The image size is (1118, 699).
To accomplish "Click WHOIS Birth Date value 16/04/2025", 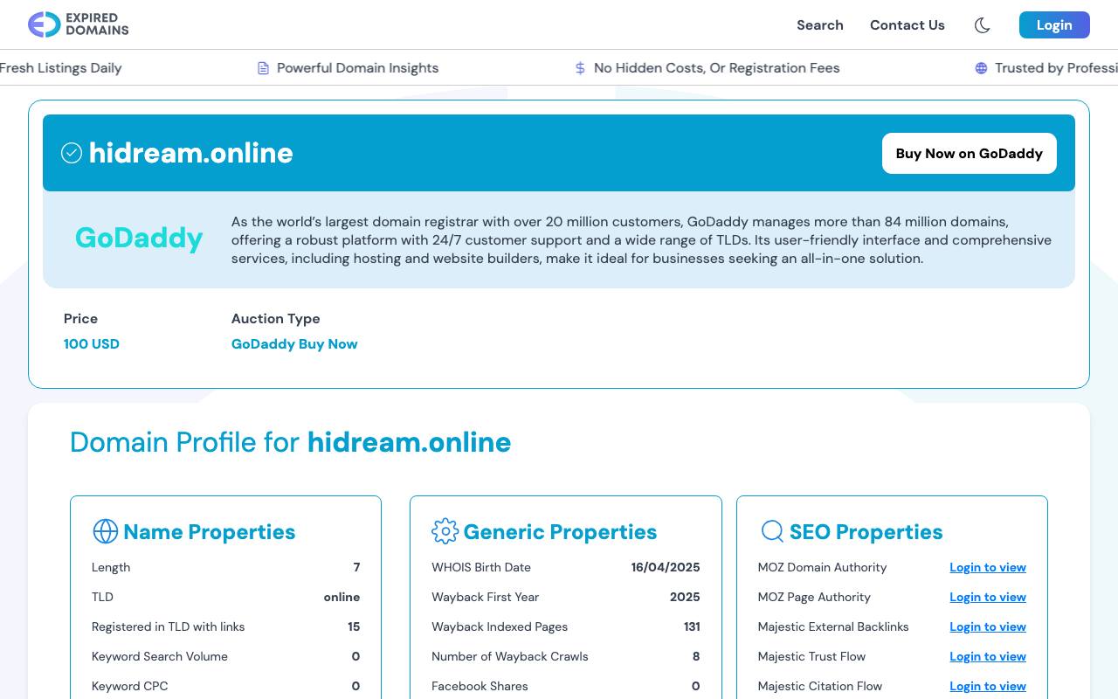I will click(x=666, y=567).
